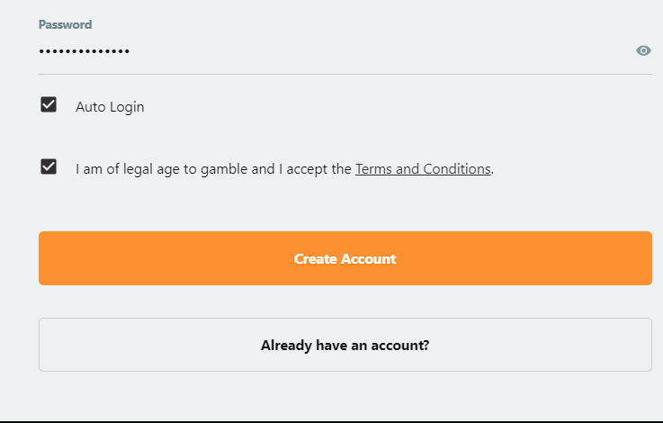Disable automatic login via its checkmark box
The height and width of the screenshot is (423, 663).
(x=49, y=104)
